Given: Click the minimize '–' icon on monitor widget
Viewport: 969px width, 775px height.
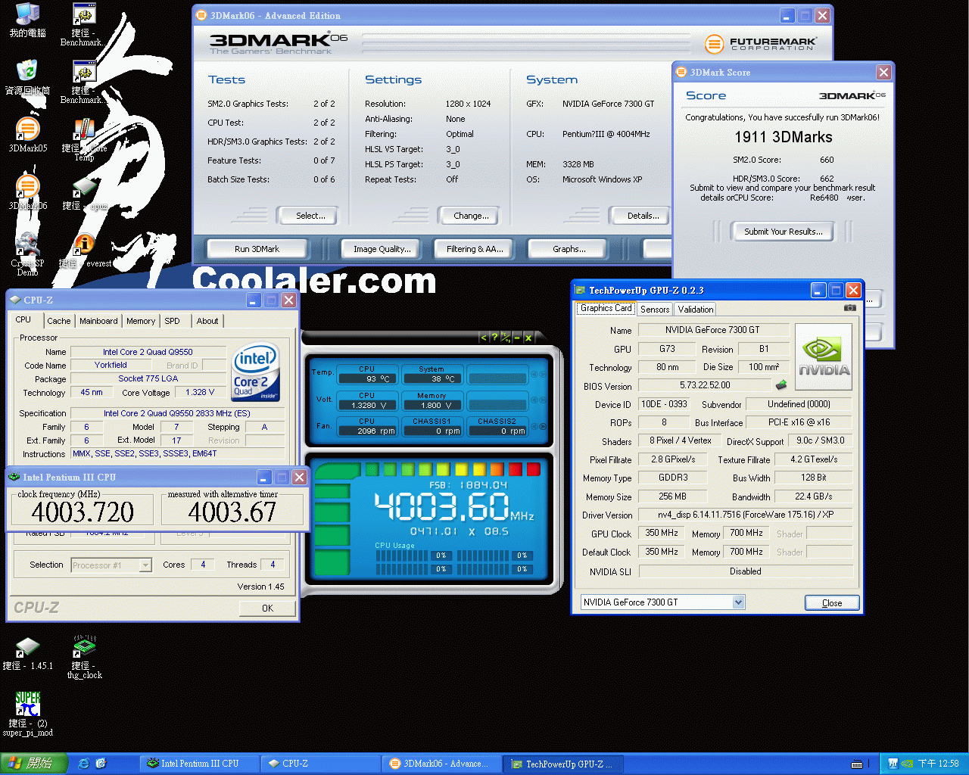Looking at the screenshot, I should (517, 338).
